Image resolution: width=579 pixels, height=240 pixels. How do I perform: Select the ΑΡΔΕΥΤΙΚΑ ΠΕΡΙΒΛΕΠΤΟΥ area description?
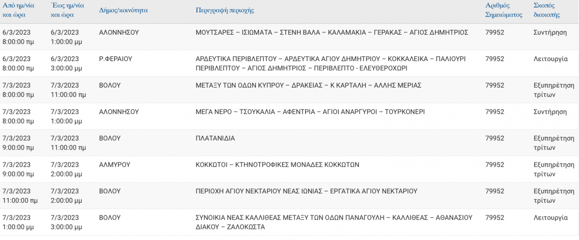pyautogui.click(x=330, y=64)
